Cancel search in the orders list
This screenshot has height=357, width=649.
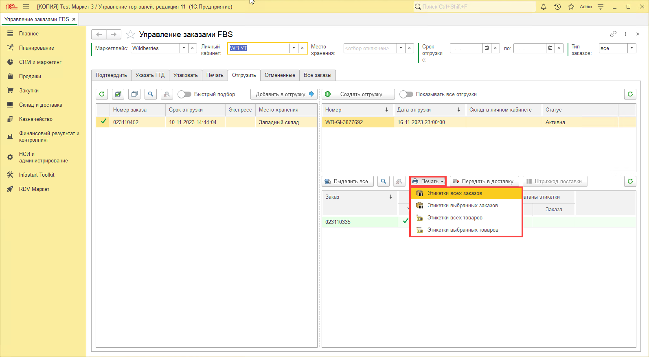(167, 94)
